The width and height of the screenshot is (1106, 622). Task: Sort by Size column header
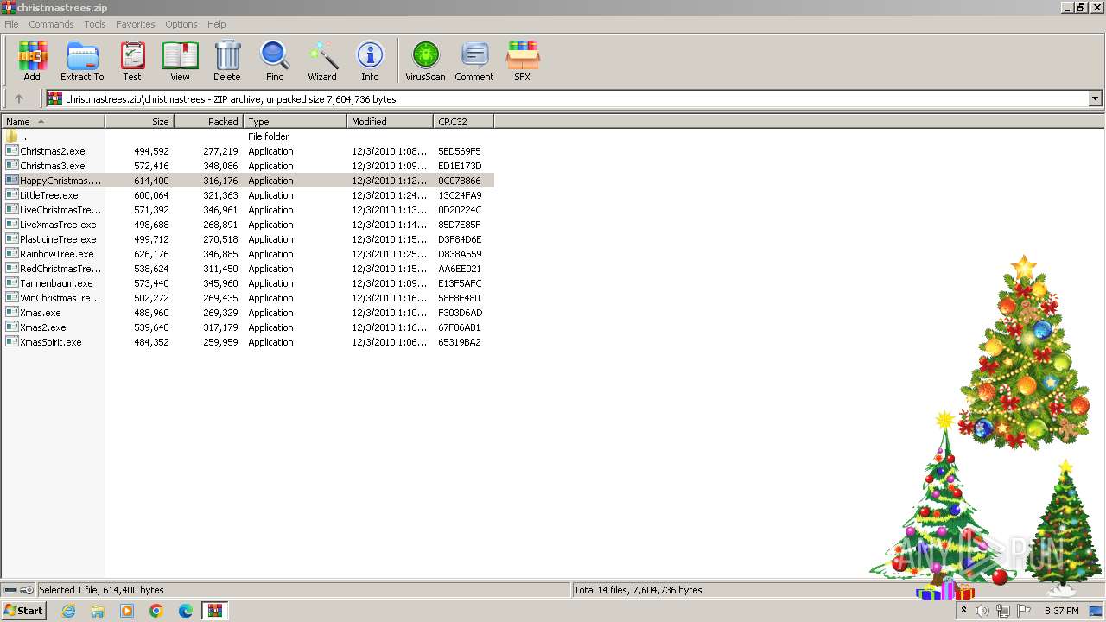pyautogui.click(x=140, y=122)
